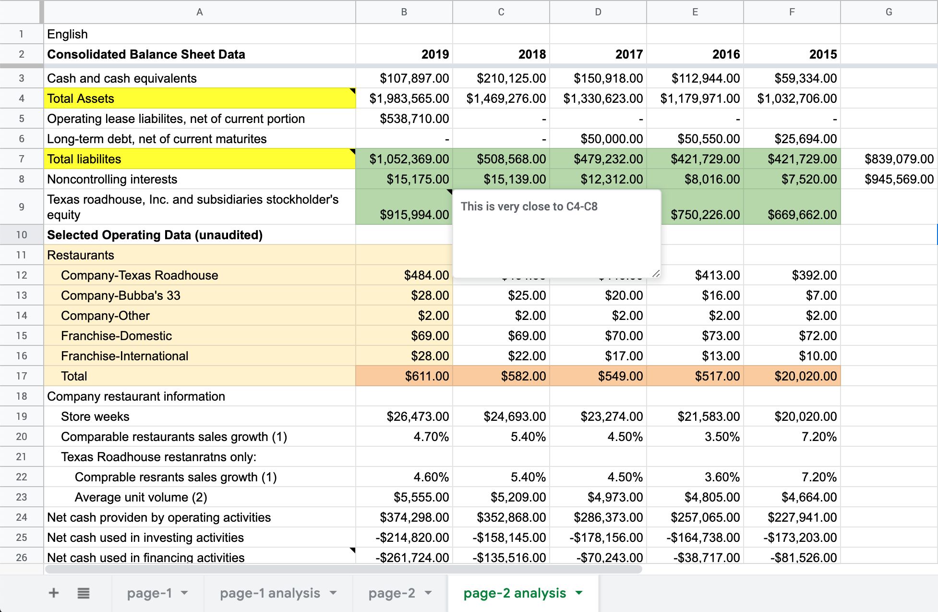
Task: Select Operating lease liabilites row label
Action: point(200,119)
